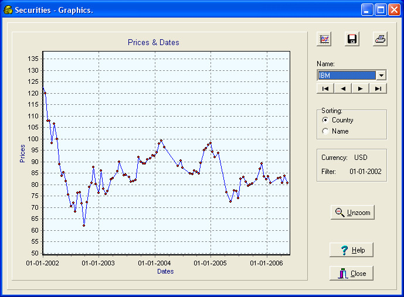
Task: Maximize the Securities Graphics window
Action: 381,10
